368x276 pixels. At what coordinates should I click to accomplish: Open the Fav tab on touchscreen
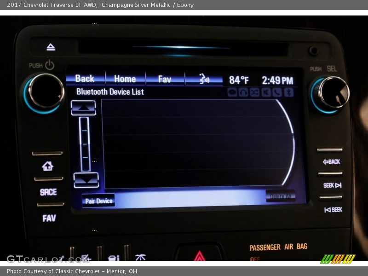[165, 79]
